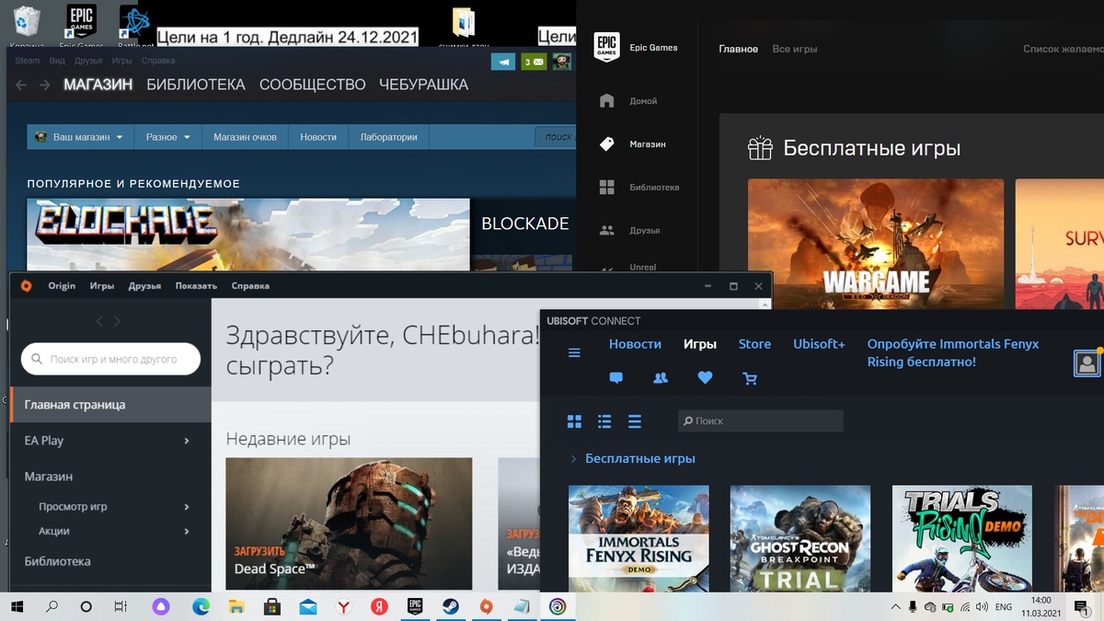The image size is (1104, 621).
Task: Expand 'Акции' submenu in Origin sidebar
Action: coord(186,531)
